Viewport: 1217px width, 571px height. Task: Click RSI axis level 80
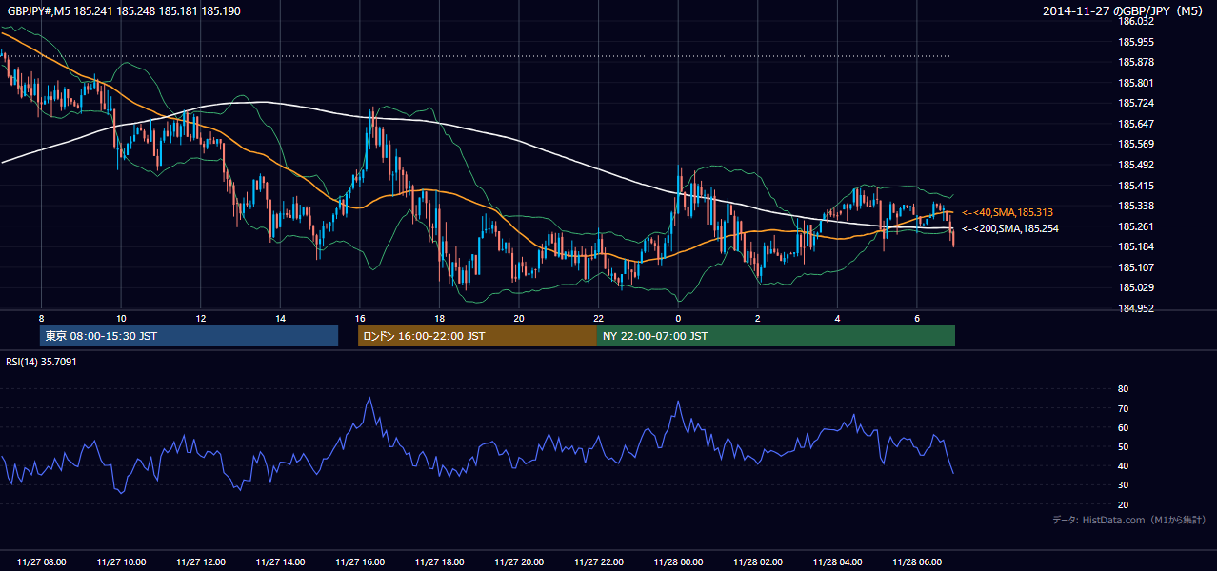[x=1123, y=389]
